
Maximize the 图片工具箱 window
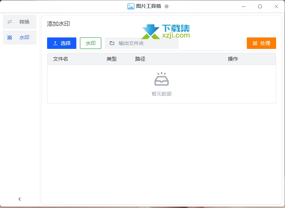[x=260, y=6]
